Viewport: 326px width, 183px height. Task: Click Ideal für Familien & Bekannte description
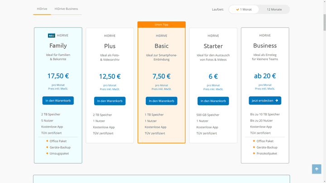click(x=58, y=57)
